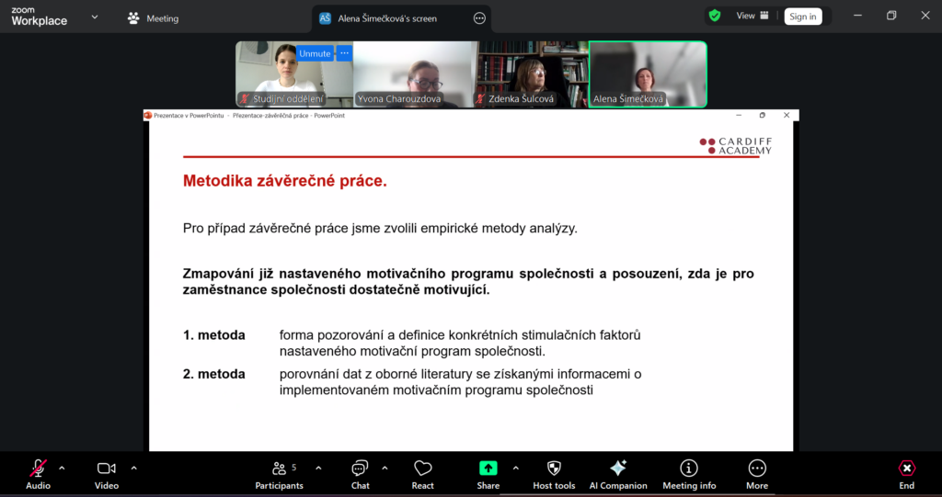Viewport: 942px width, 497px height.
Task: Open the React heart menu
Action: [x=423, y=474]
